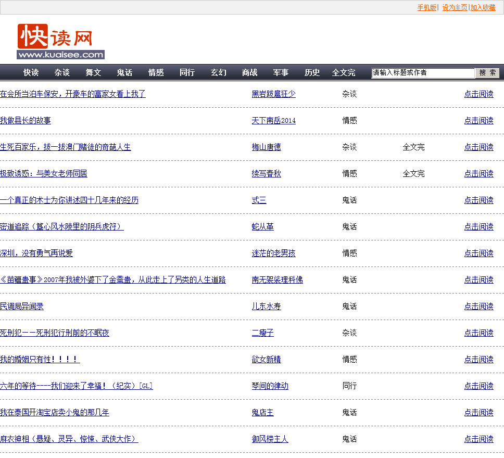Screen dimensions: 504x458
Task: Open author link 鬼店主
Action: (262, 412)
